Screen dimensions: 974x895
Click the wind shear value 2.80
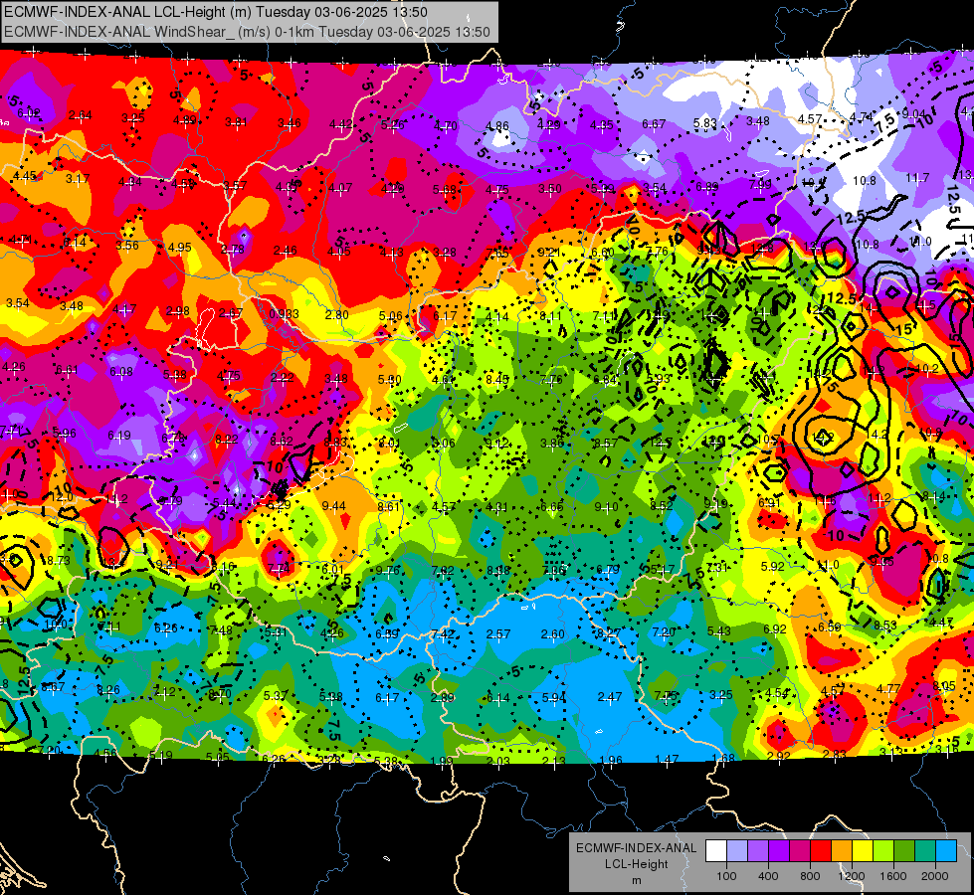coord(336,315)
